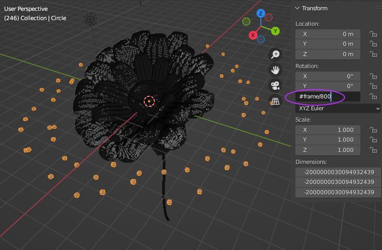Click the first Dimensions value field

[338, 172]
